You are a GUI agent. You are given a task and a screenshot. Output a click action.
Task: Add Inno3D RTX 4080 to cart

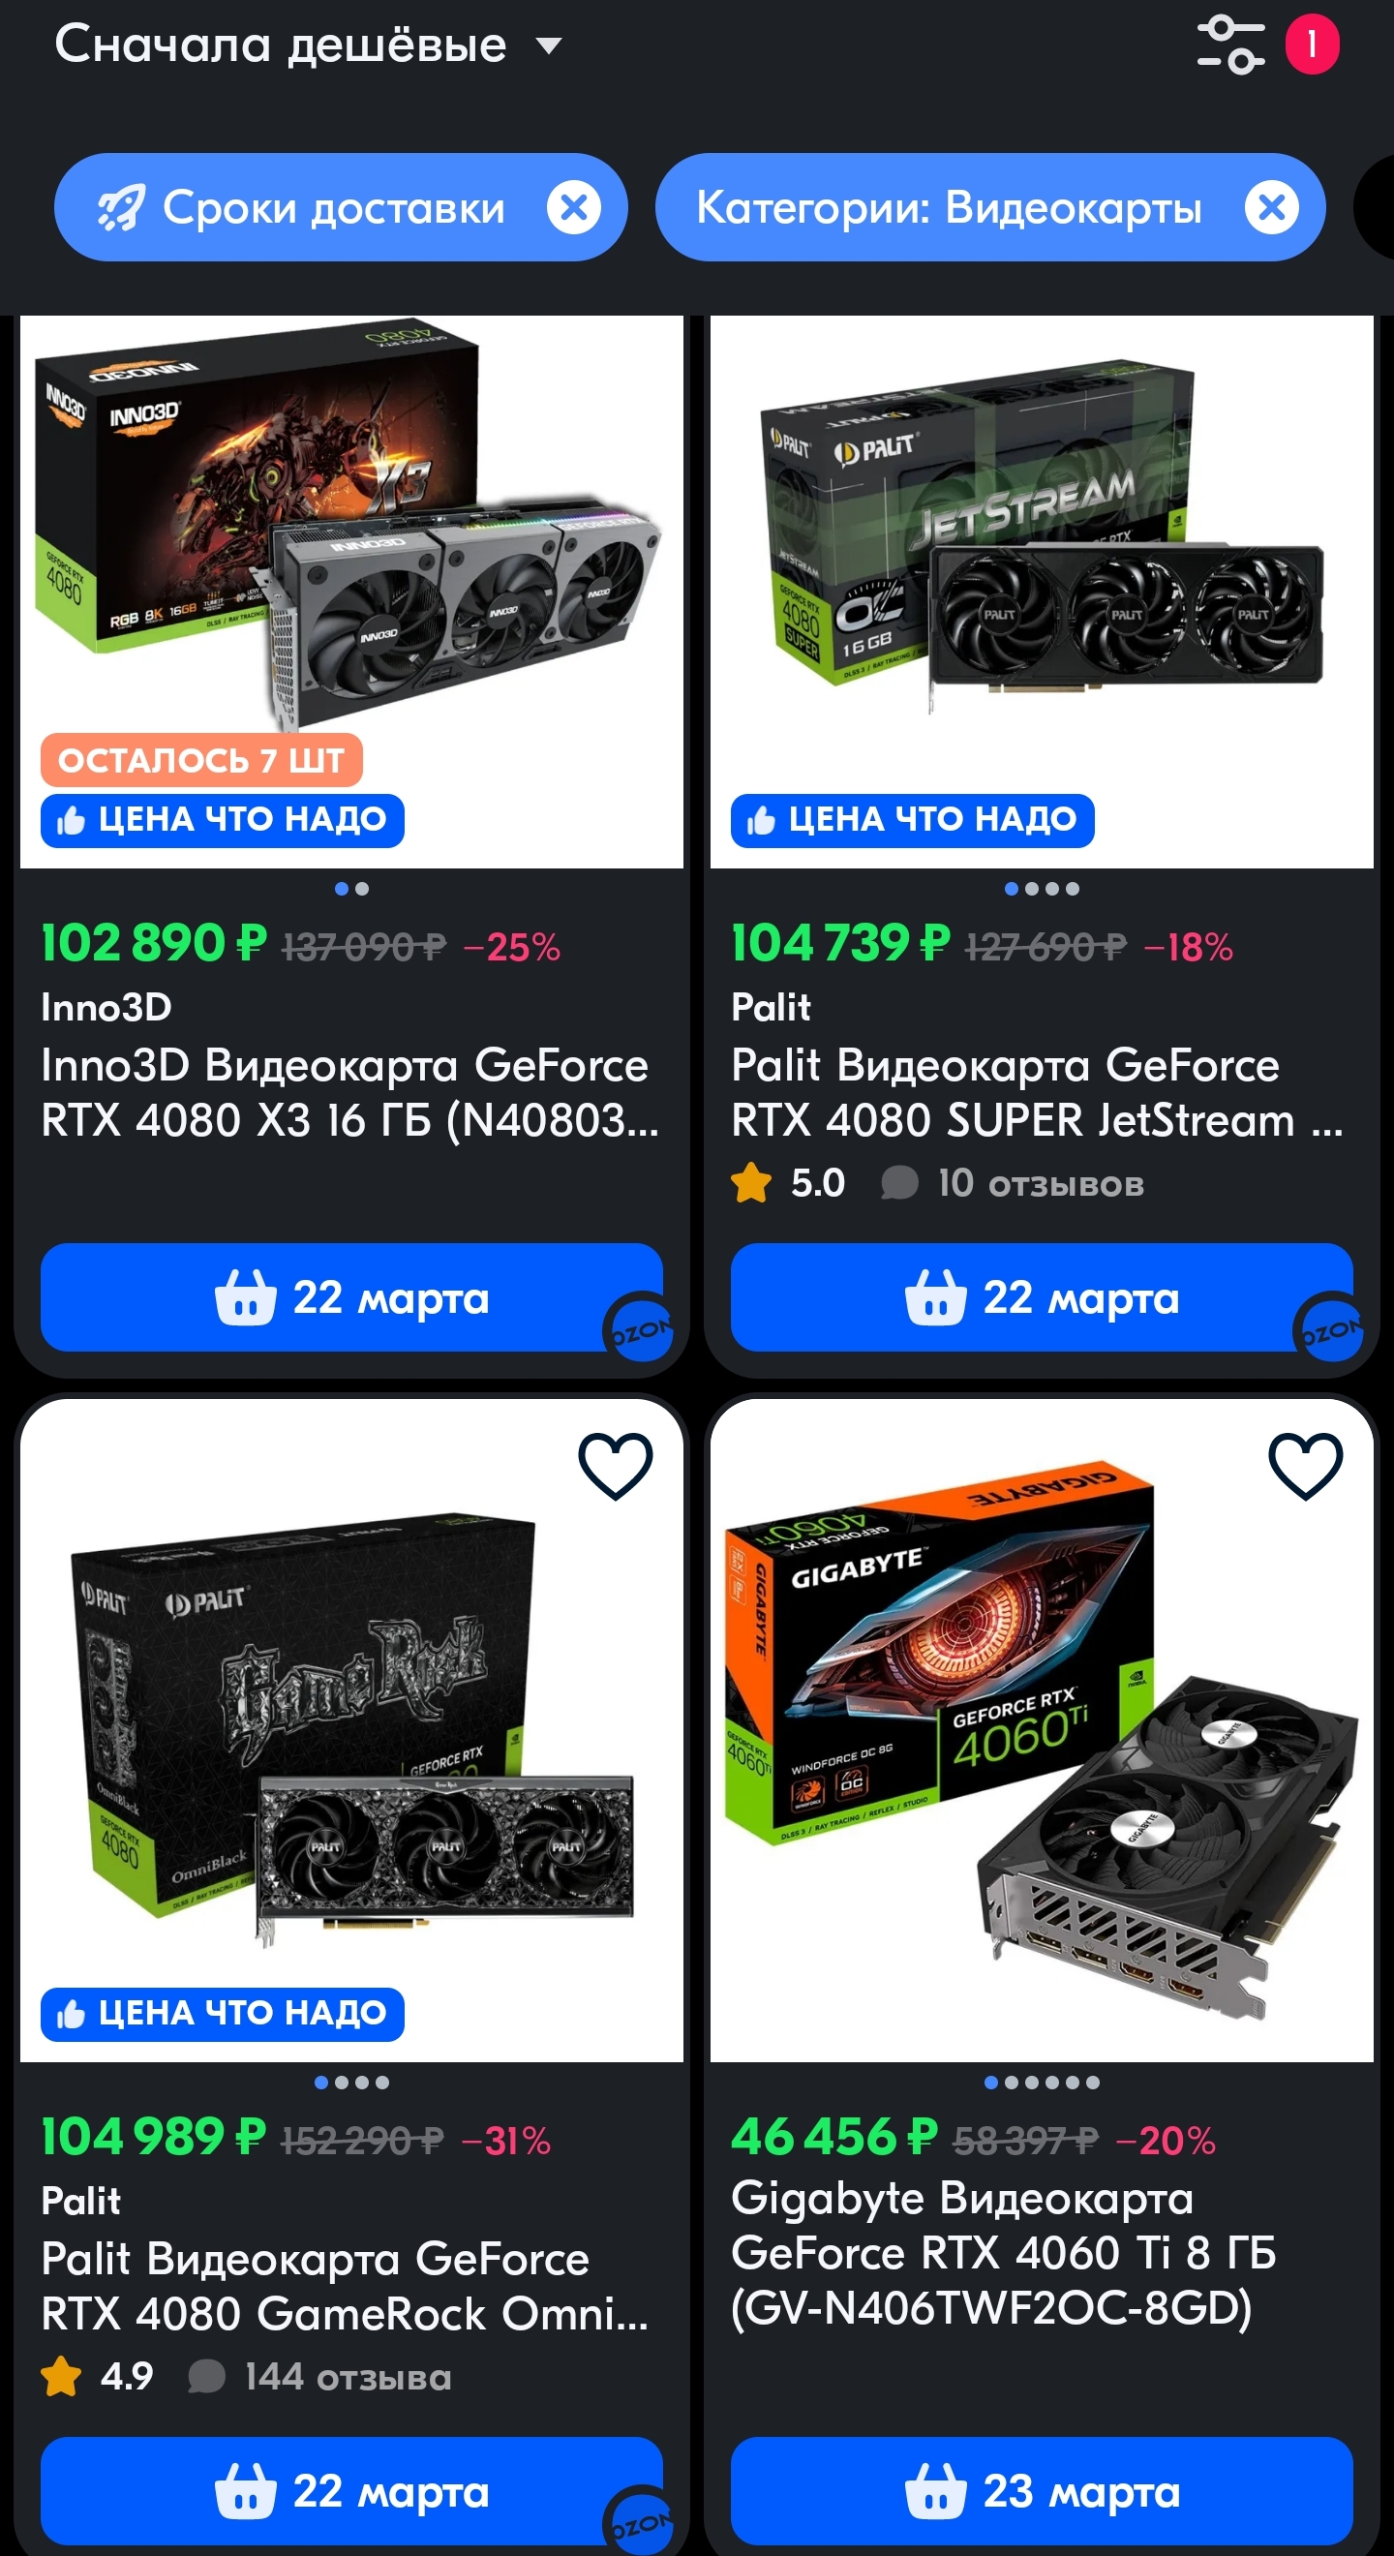point(351,1296)
